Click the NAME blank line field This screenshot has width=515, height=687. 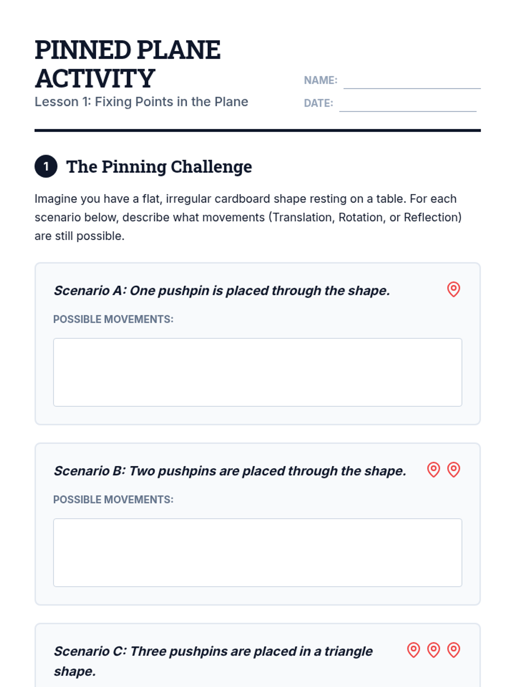tap(412, 82)
